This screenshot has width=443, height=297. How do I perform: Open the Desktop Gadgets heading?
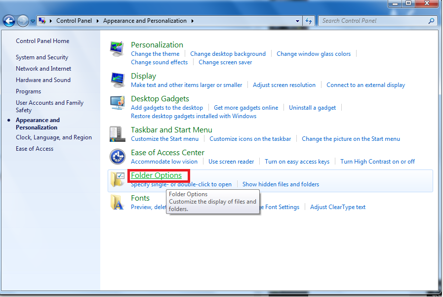[x=160, y=99]
